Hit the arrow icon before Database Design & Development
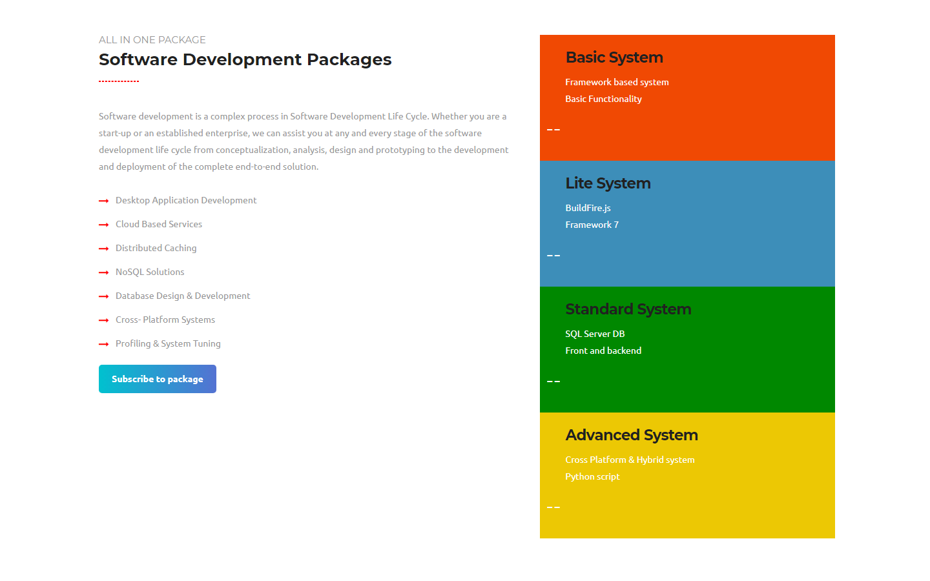The image size is (930, 581). tap(103, 296)
